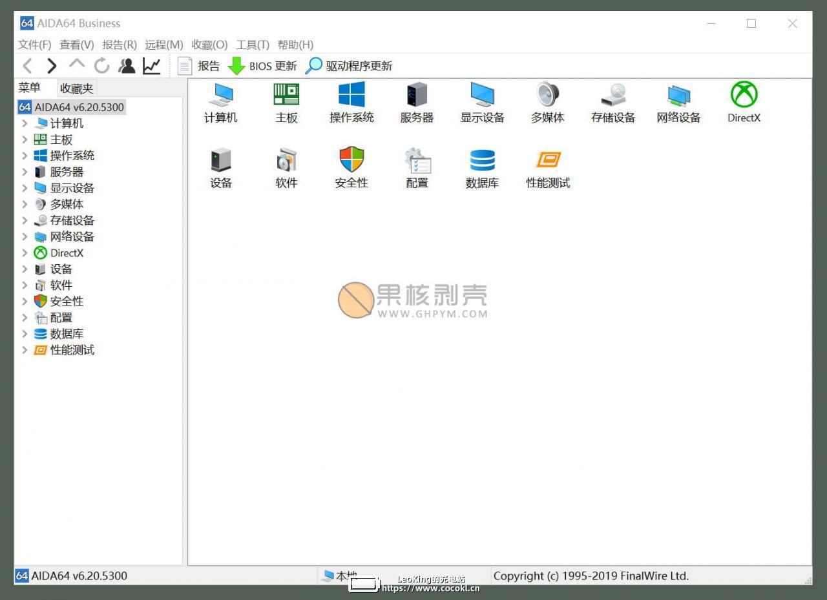Image resolution: width=827 pixels, height=600 pixels.
Task: Close the AIDA64 Business window
Action: [792, 23]
